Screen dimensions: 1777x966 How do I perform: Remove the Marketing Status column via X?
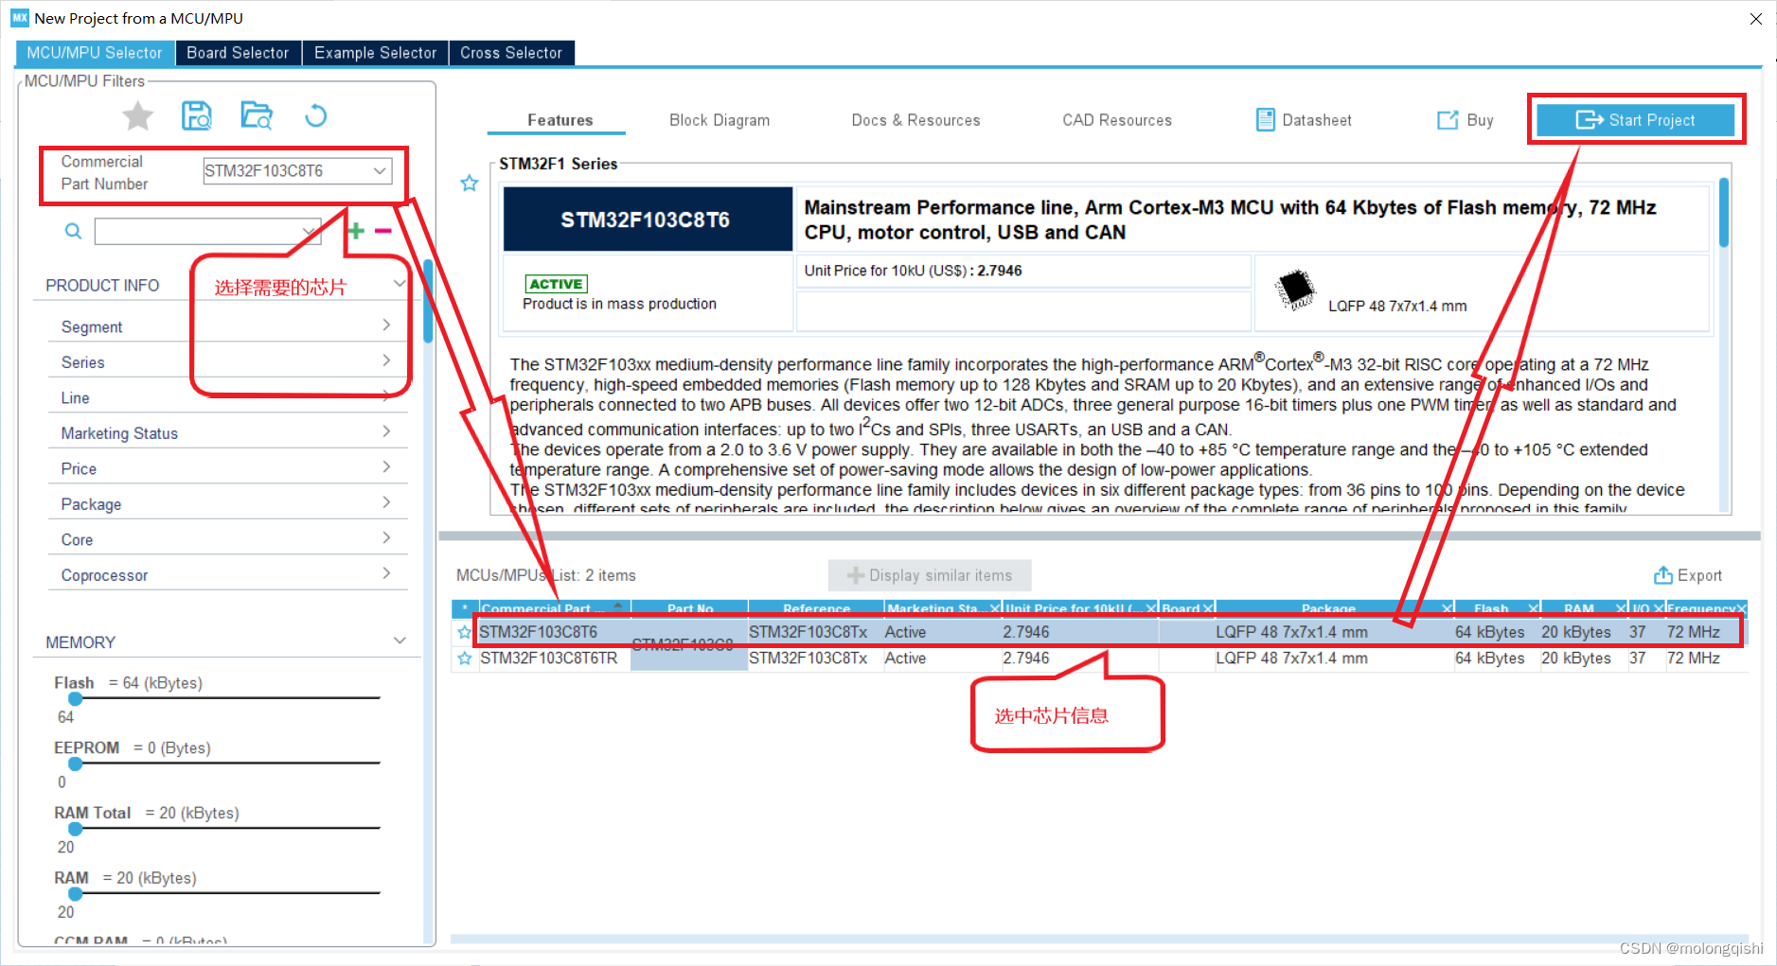coord(995,608)
